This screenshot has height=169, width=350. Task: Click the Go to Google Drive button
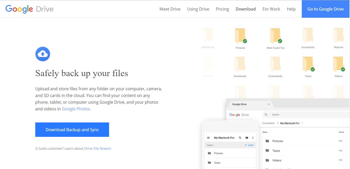325,9
